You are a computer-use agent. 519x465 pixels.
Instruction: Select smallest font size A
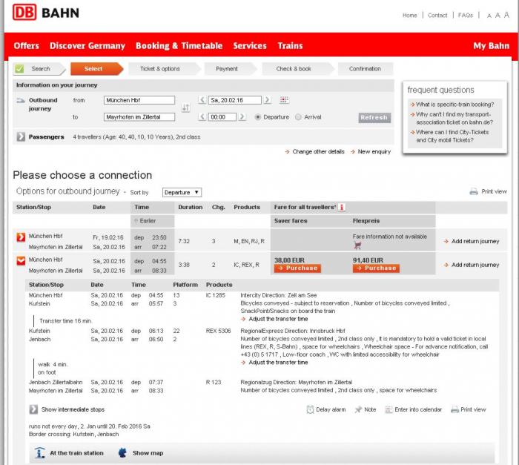[x=489, y=16]
